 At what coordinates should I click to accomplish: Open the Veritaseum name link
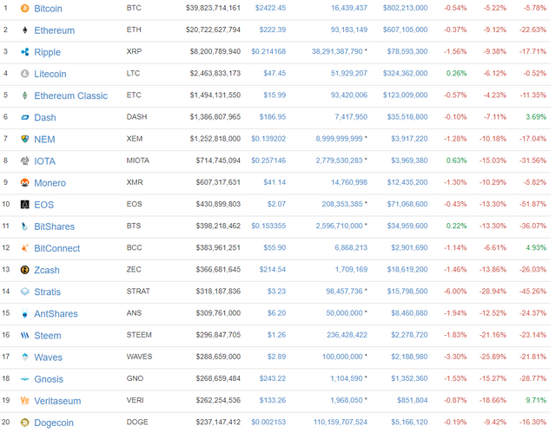click(57, 401)
